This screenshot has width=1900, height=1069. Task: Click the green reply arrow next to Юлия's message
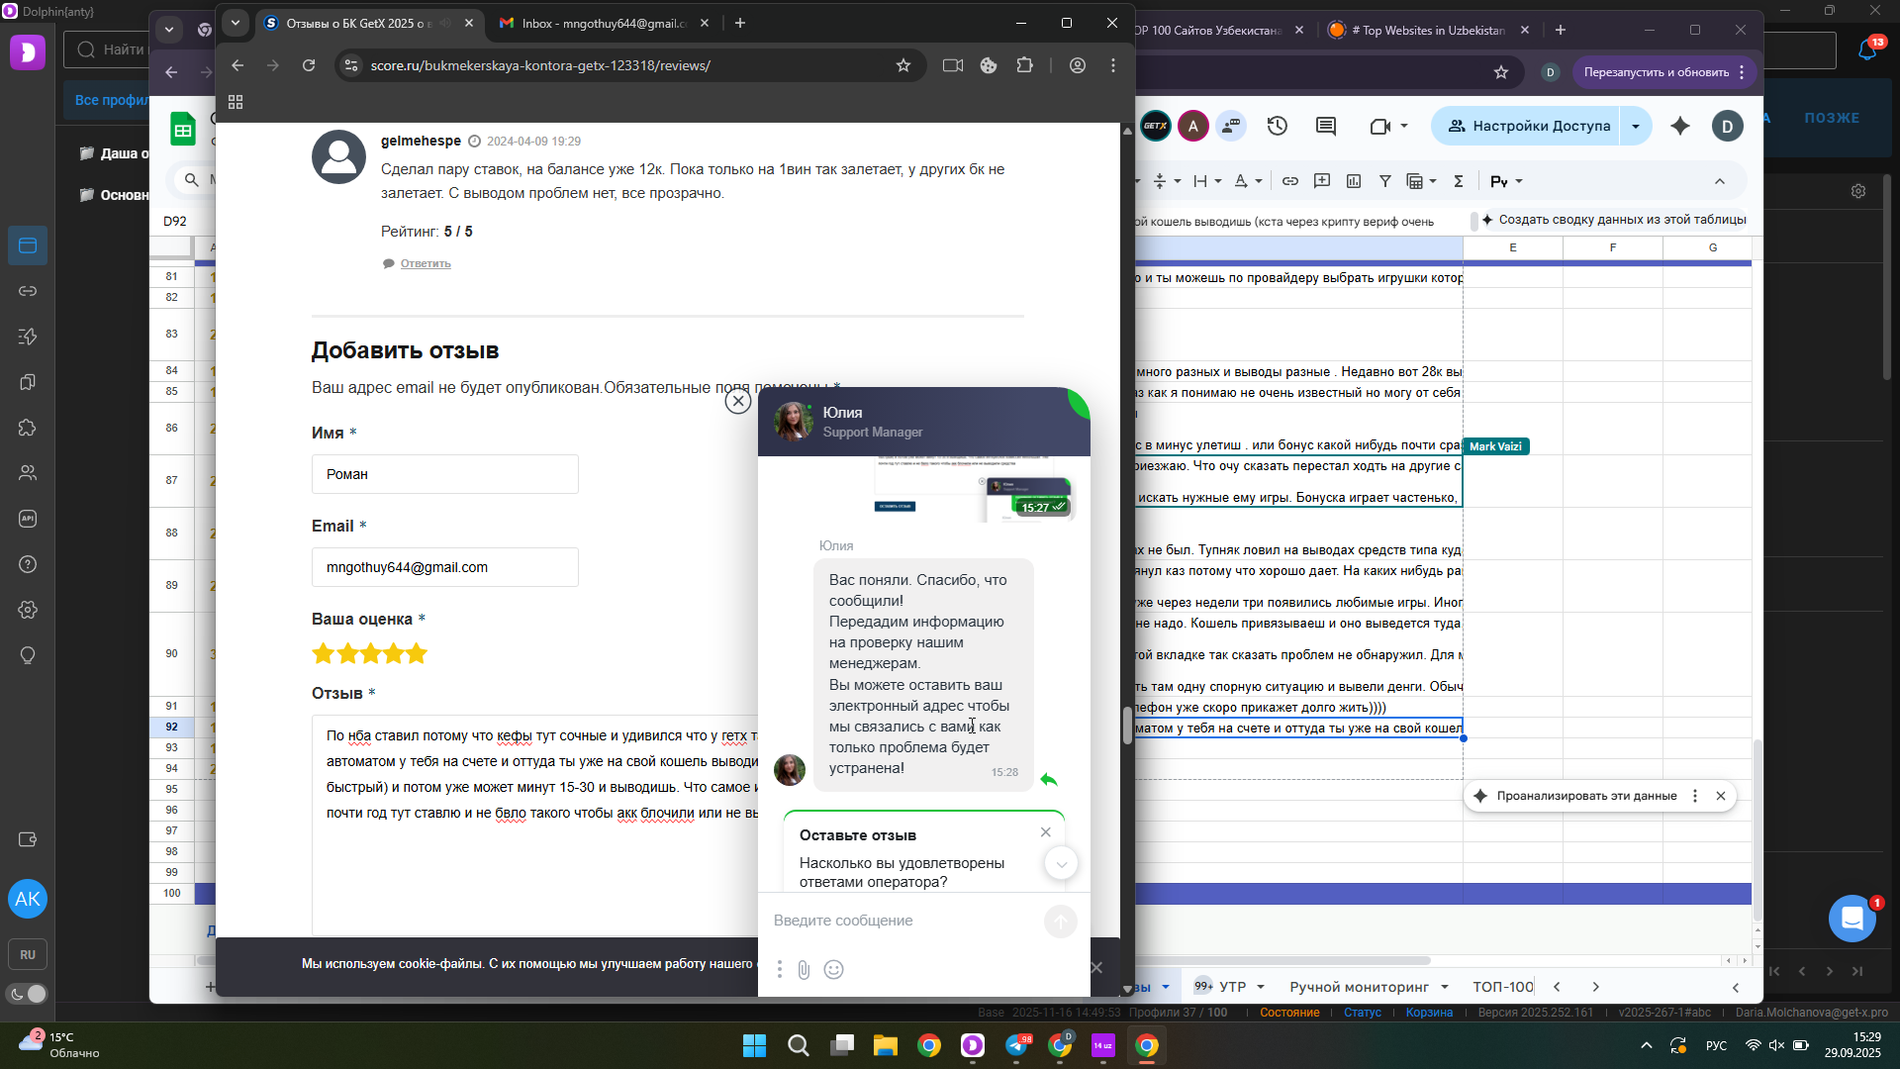point(1049,780)
